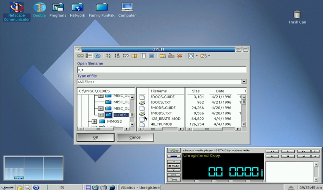
Task: Rename the selected file via pencil icon
Action: point(171,55)
